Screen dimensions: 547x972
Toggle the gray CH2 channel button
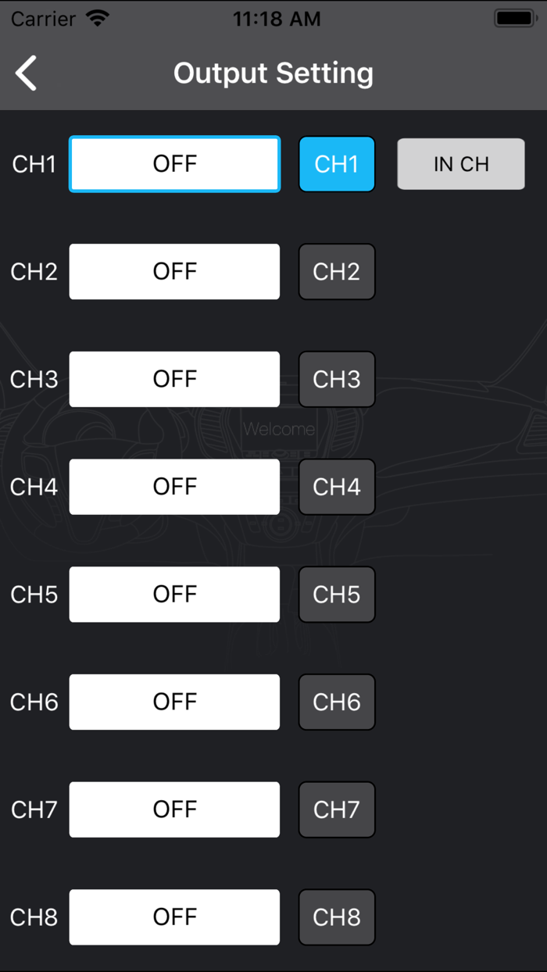(337, 272)
